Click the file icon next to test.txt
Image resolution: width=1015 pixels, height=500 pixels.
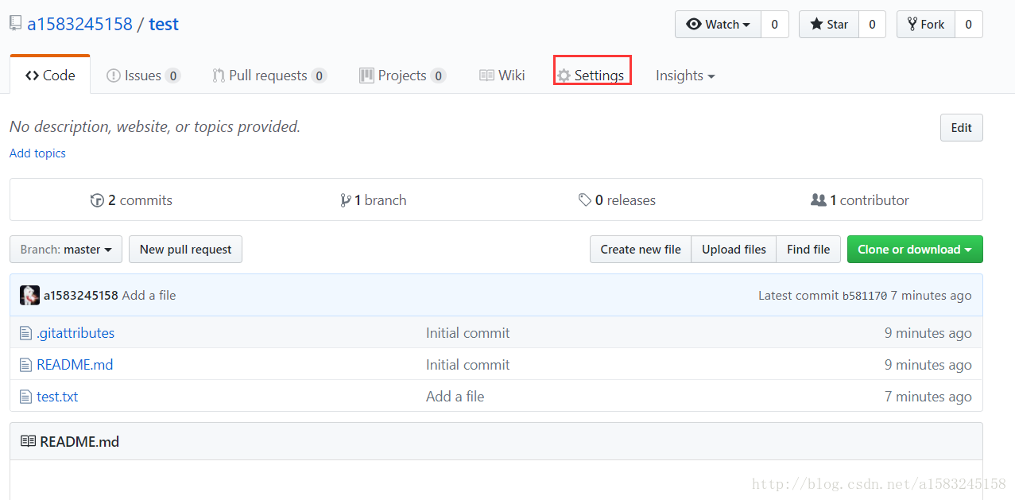tap(25, 397)
